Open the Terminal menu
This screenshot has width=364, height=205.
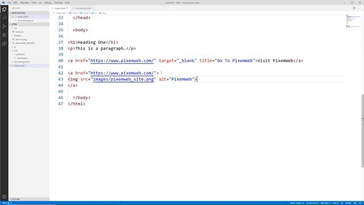[58, 2]
